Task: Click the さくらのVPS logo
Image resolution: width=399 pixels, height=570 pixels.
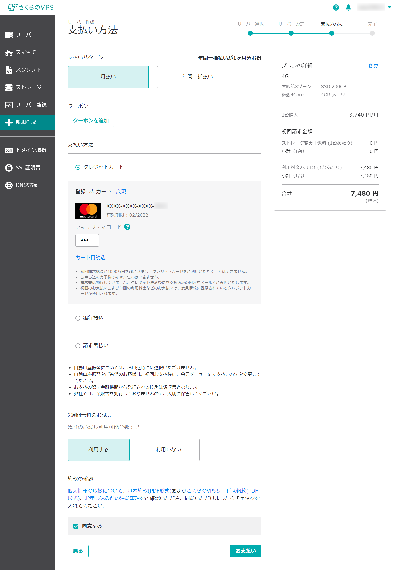Action: pos(31,7)
